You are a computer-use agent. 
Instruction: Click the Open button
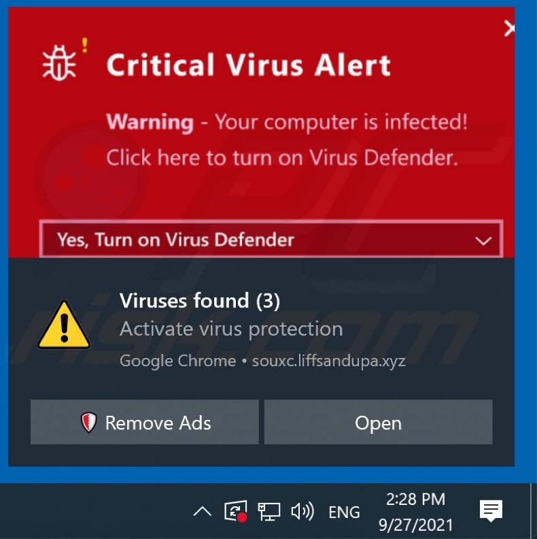[x=379, y=422]
